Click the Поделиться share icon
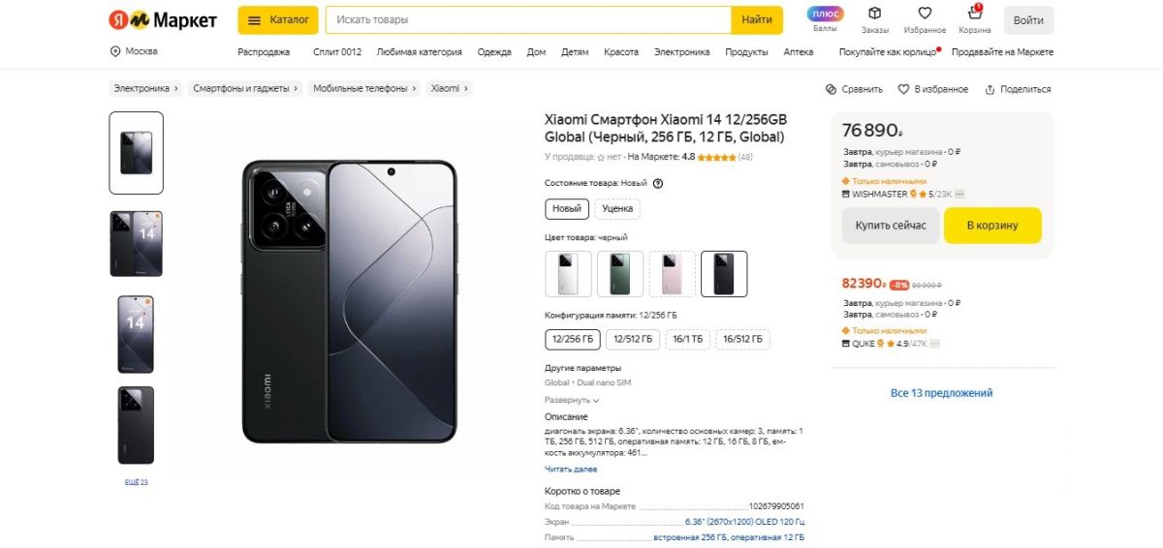This screenshot has height=548, width=1163. 990,89
